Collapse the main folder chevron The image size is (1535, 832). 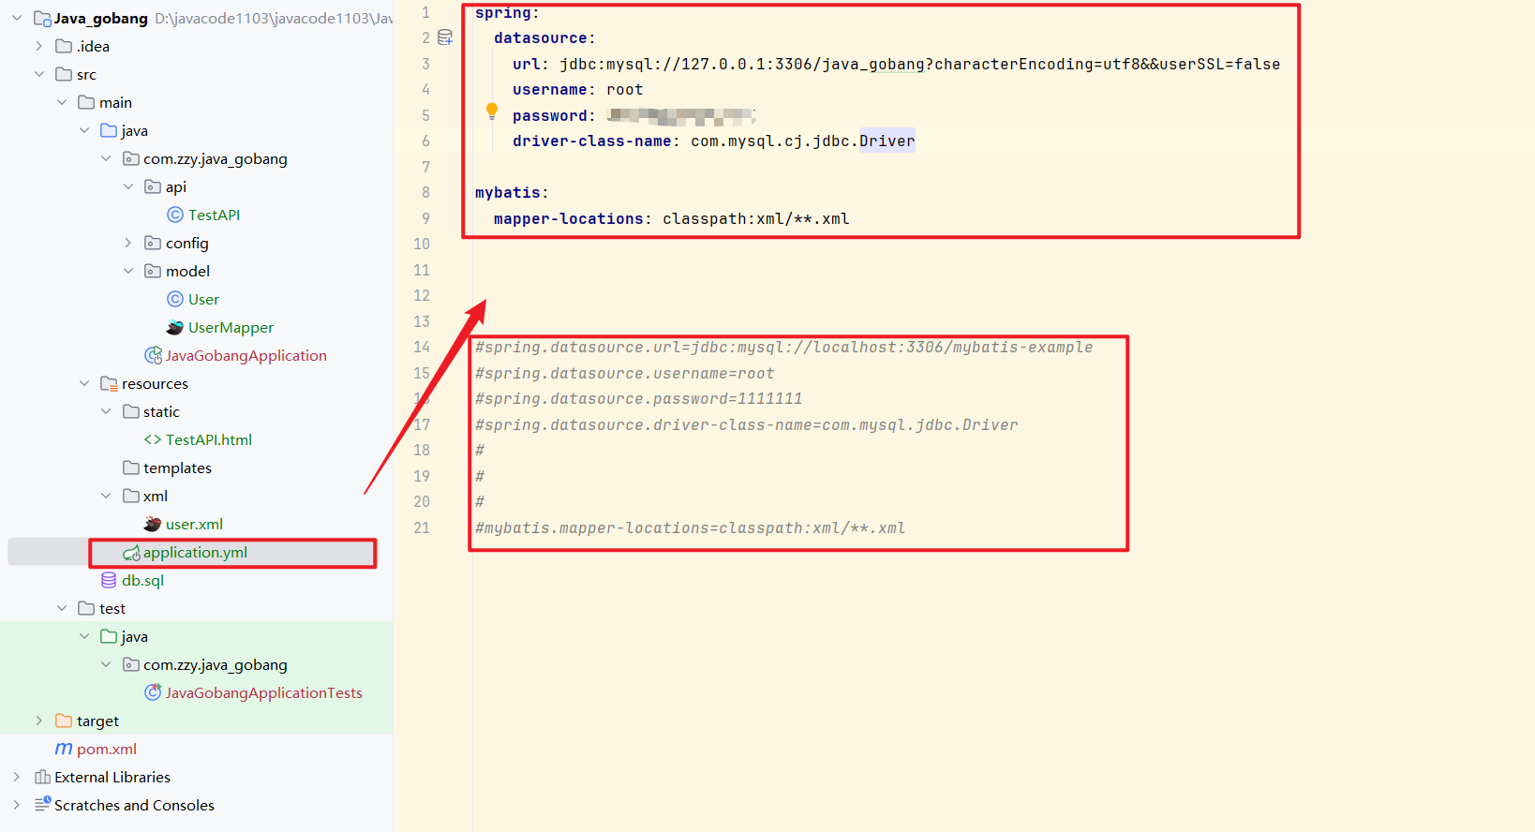(x=62, y=102)
